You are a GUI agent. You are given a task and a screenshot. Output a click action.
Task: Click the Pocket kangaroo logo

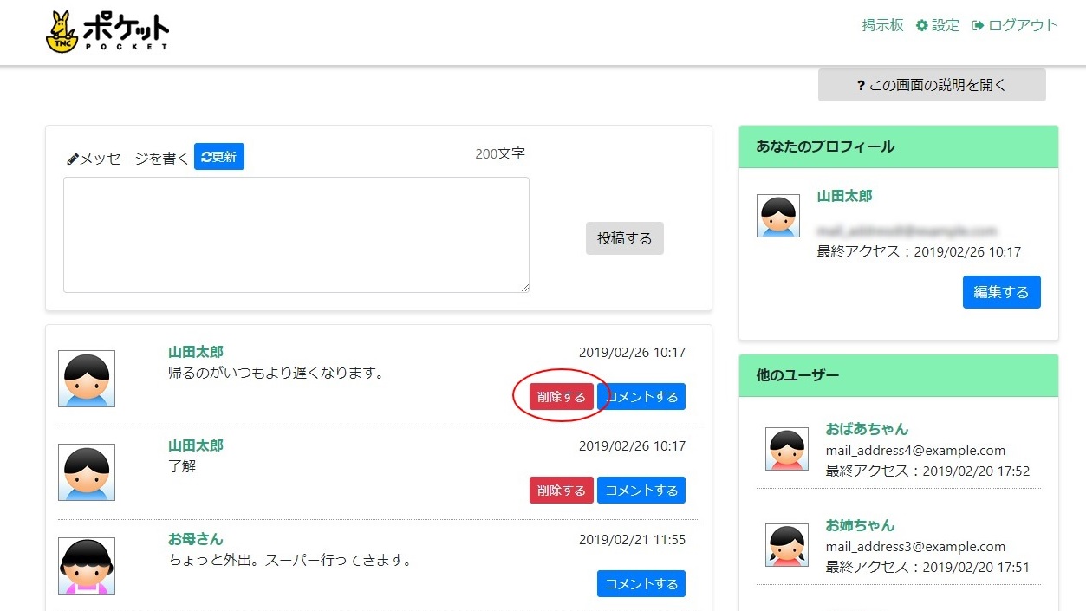coord(62,31)
